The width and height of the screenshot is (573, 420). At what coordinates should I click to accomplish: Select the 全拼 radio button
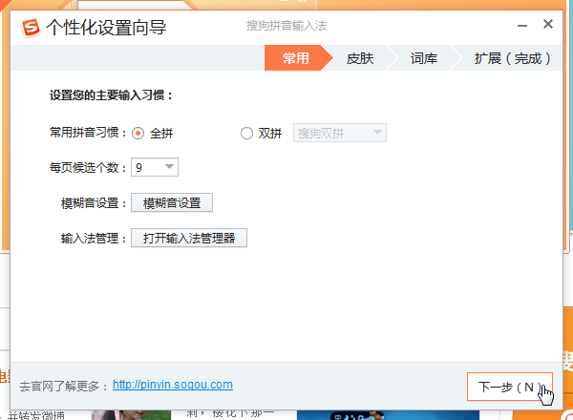pyautogui.click(x=138, y=134)
